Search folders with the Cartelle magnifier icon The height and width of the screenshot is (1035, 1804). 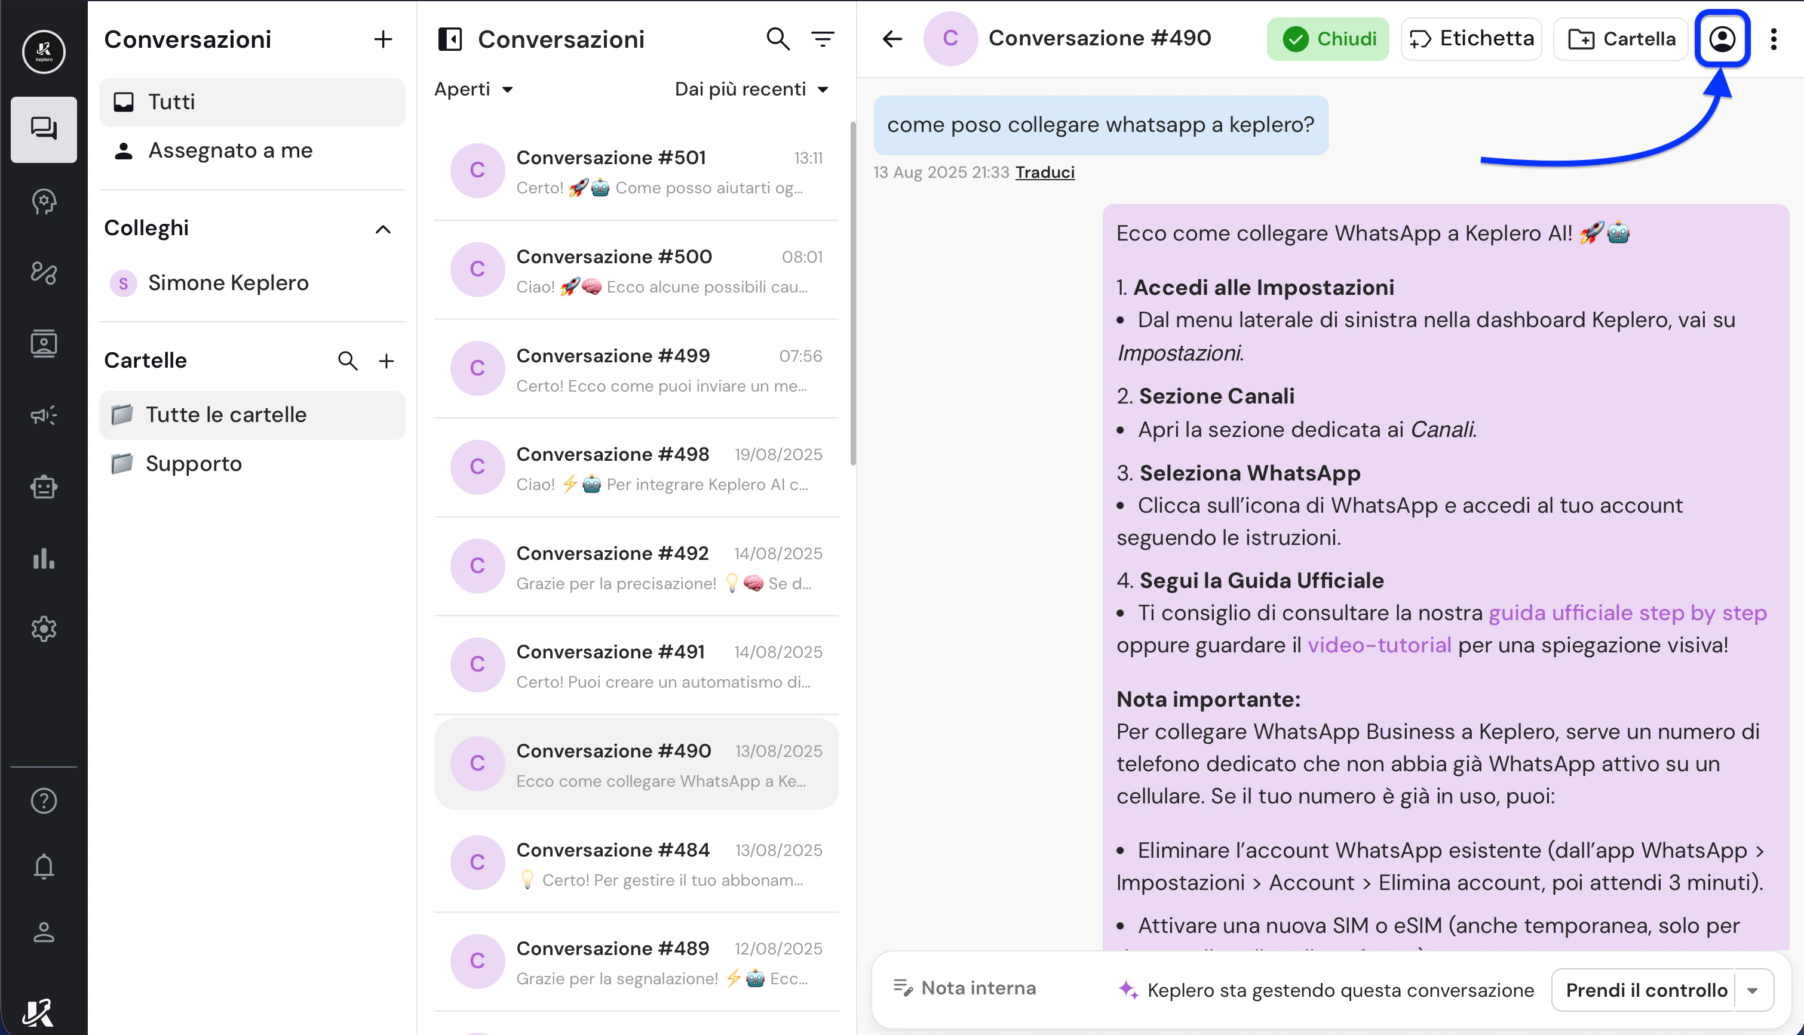347,361
